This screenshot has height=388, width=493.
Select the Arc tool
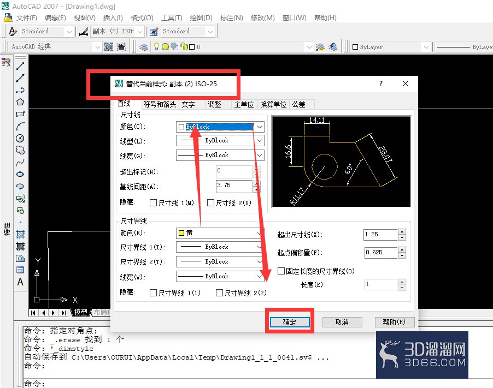tap(20, 126)
